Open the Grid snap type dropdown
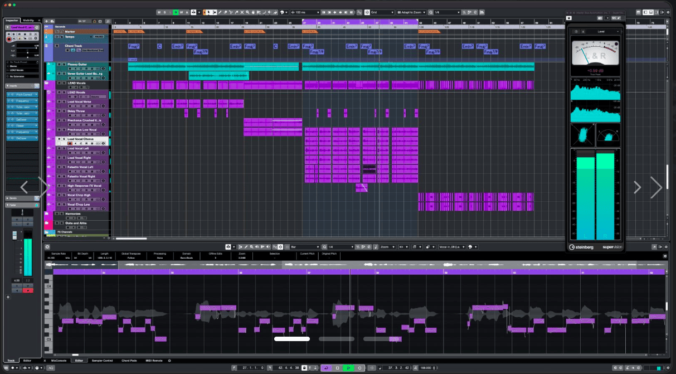 (382, 12)
